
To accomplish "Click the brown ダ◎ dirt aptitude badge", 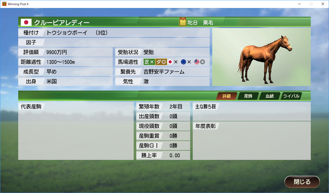I will click(161, 62).
